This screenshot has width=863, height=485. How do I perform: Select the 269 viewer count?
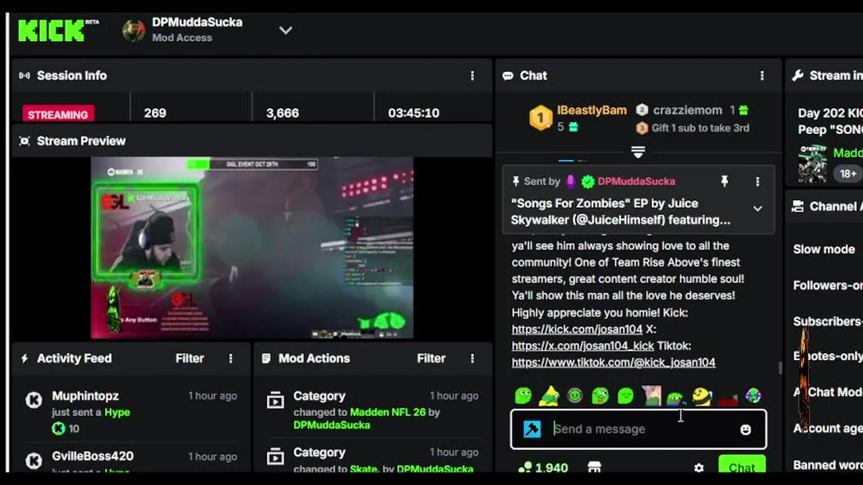154,113
